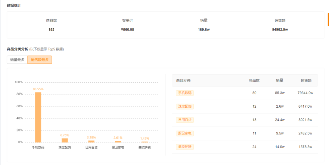Click the 3.18% bar label
The width and height of the screenshot is (329, 165).
click(91, 137)
